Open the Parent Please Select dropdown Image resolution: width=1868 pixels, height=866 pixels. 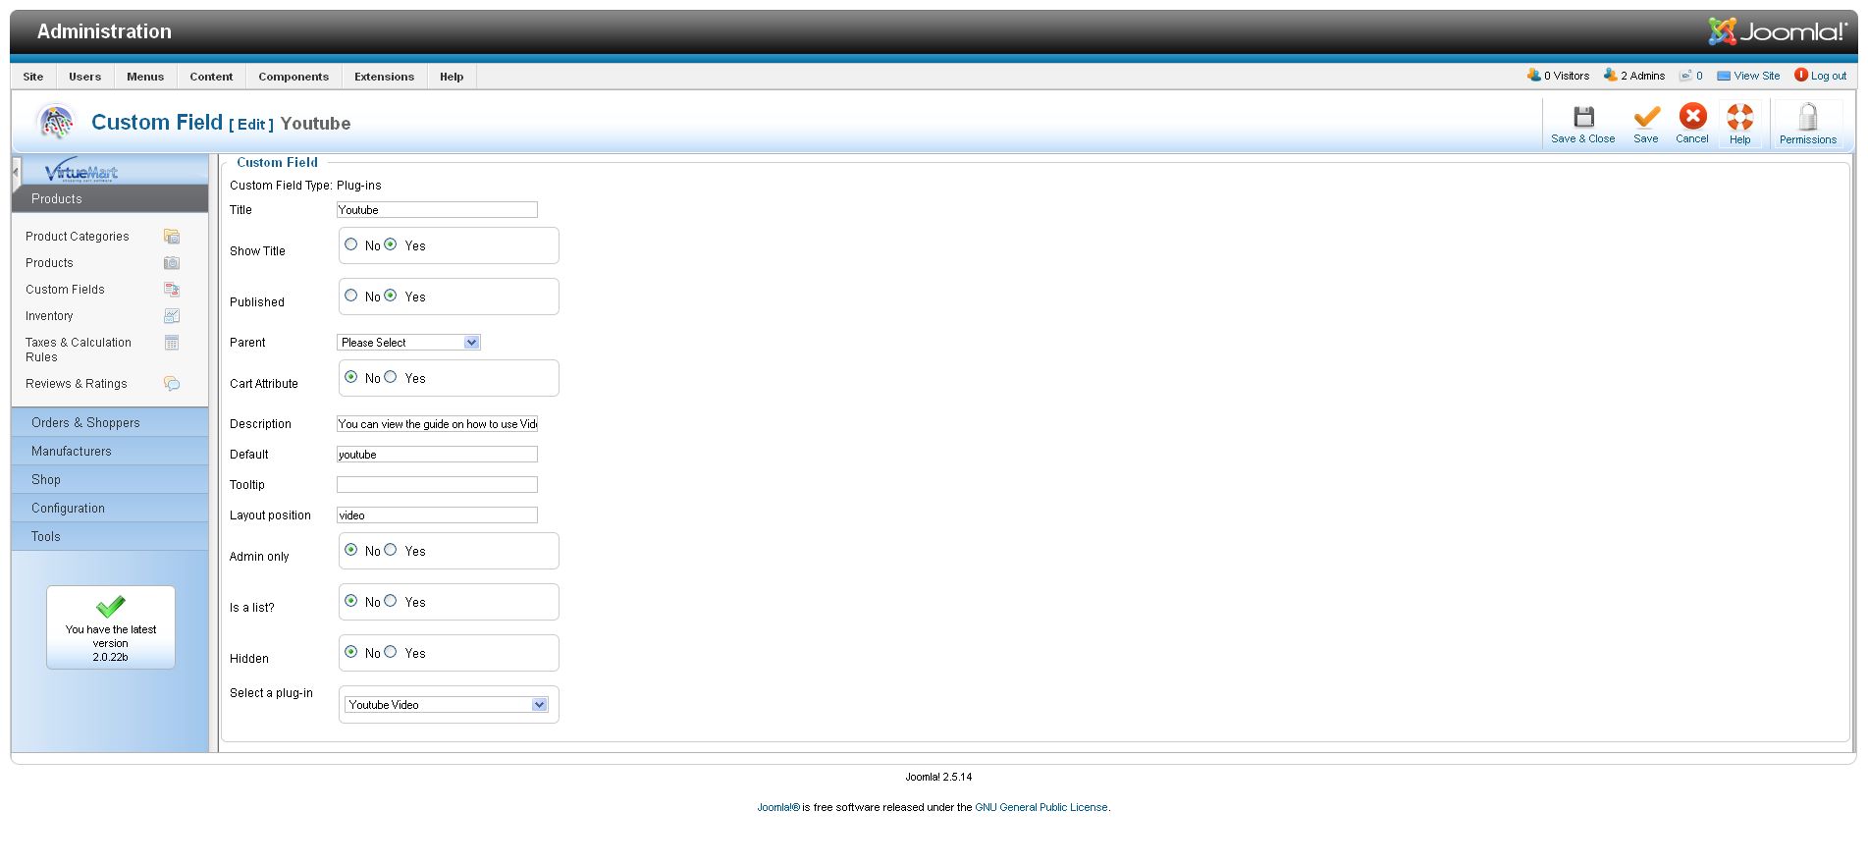[x=408, y=343]
